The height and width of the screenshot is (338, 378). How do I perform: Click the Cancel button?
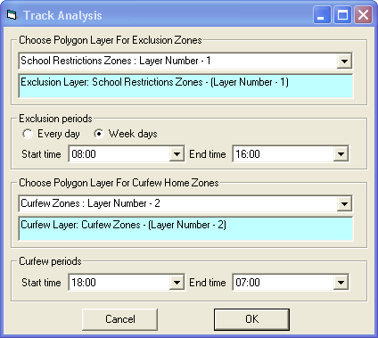119,319
